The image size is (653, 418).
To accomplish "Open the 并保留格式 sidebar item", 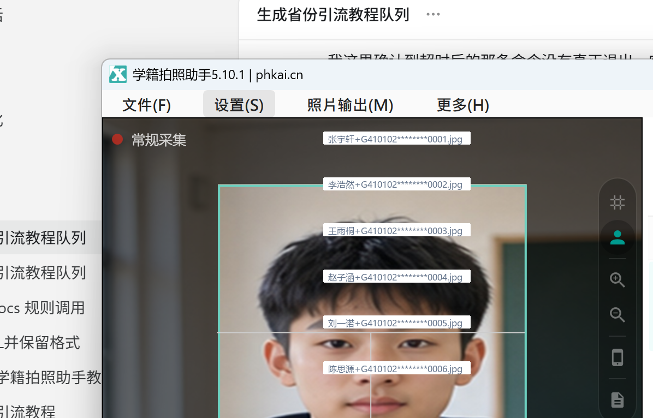I will 40,343.
